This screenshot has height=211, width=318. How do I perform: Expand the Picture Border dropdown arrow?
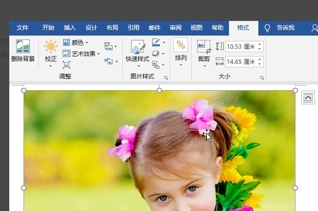coord(164,42)
